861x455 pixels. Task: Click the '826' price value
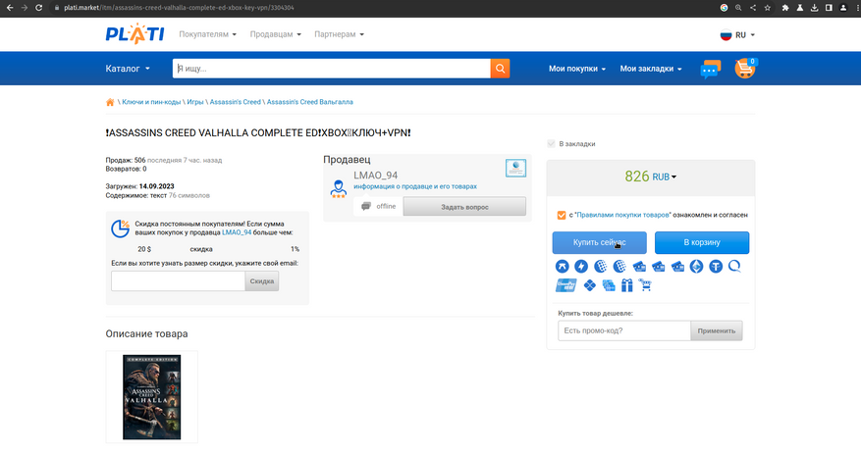click(x=637, y=177)
